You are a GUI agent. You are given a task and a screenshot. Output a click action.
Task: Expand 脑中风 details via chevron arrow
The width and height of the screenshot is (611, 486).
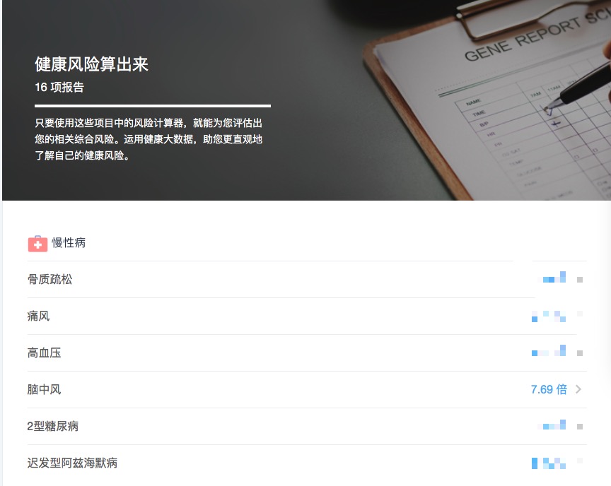[578, 389]
